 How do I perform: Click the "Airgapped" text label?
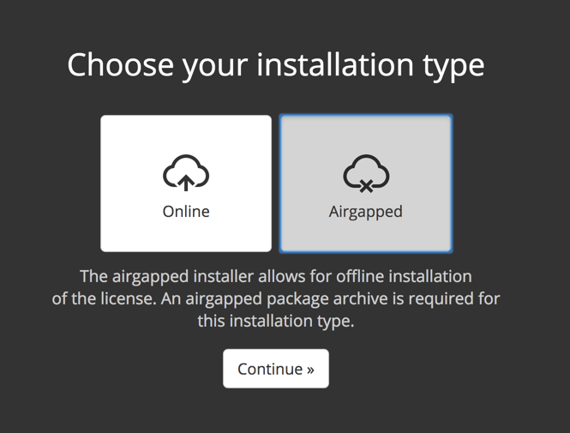click(x=366, y=211)
